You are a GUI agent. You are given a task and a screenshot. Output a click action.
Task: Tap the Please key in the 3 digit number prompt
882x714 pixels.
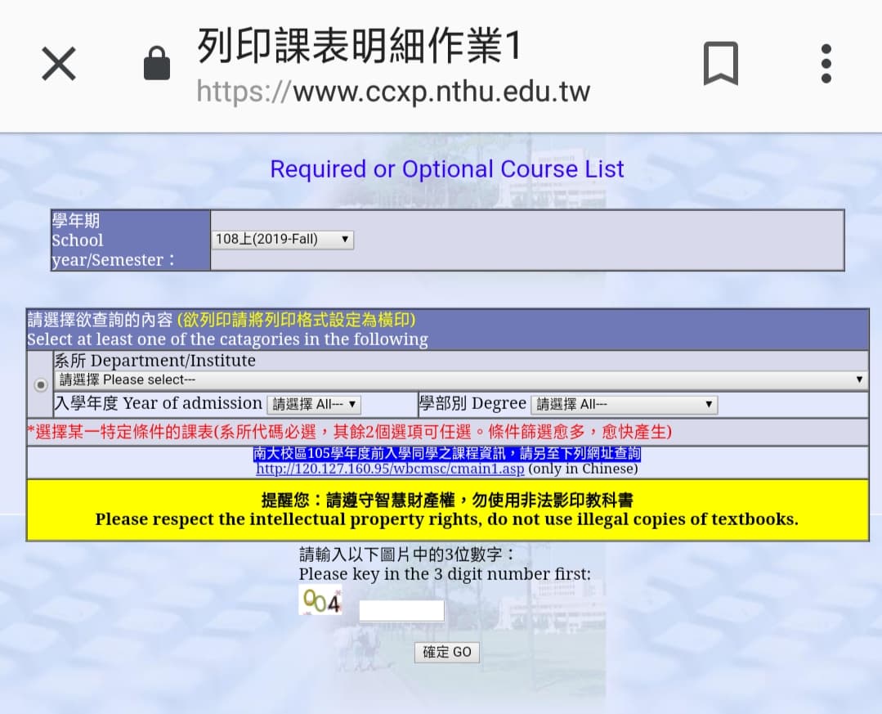point(445,574)
